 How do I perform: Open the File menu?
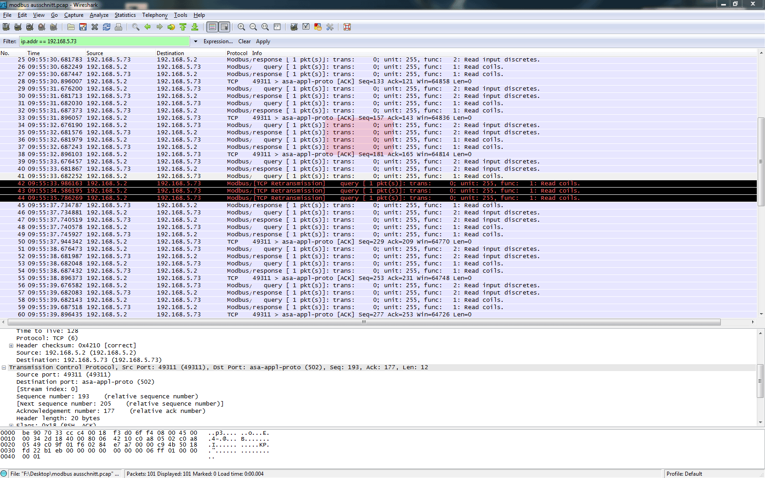[7, 15]
